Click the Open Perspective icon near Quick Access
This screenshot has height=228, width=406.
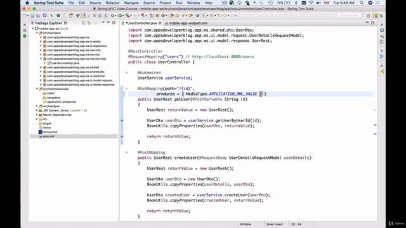pyautogui.click(x=368, y=16)
